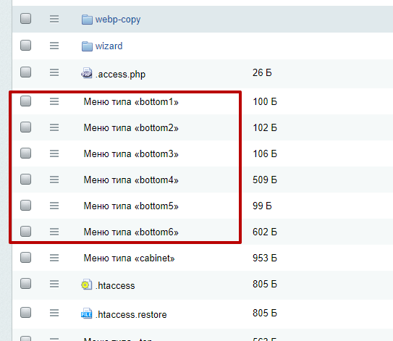This screenshot has width=393, height=341.
Task: Open the webp-copy folder link
Action: coord(118,20)
